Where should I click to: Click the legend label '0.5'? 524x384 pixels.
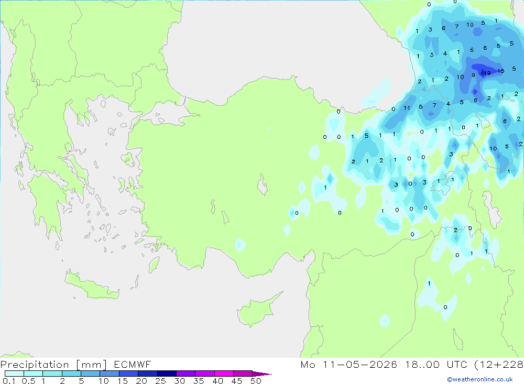point(28,381)
